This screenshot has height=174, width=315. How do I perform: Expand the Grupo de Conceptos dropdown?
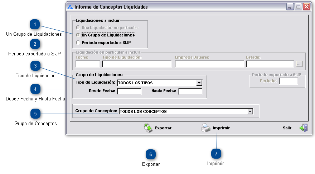tap(250, 111)
